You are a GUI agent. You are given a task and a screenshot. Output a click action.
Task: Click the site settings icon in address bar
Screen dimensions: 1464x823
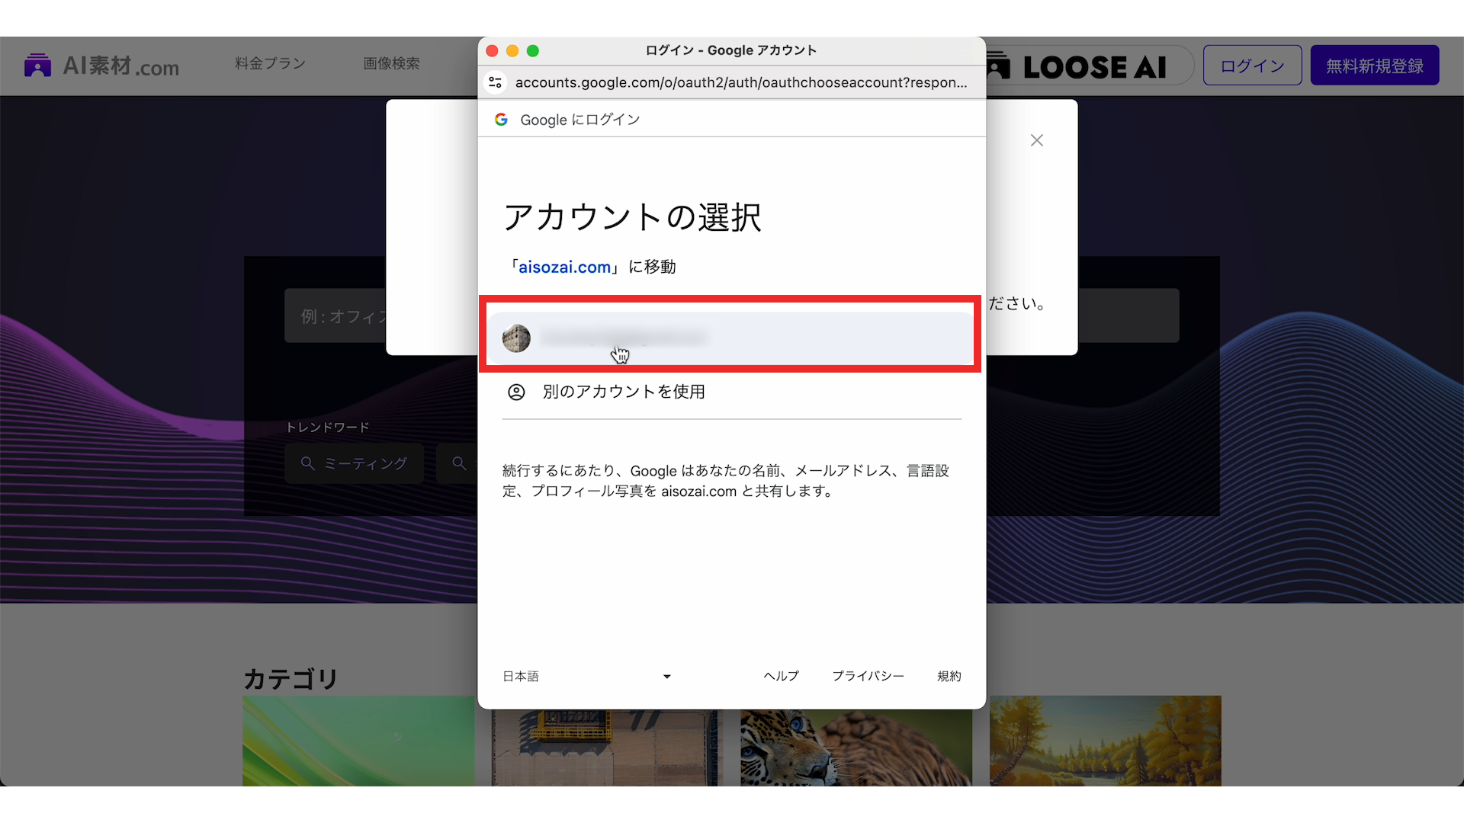(495, 82)
